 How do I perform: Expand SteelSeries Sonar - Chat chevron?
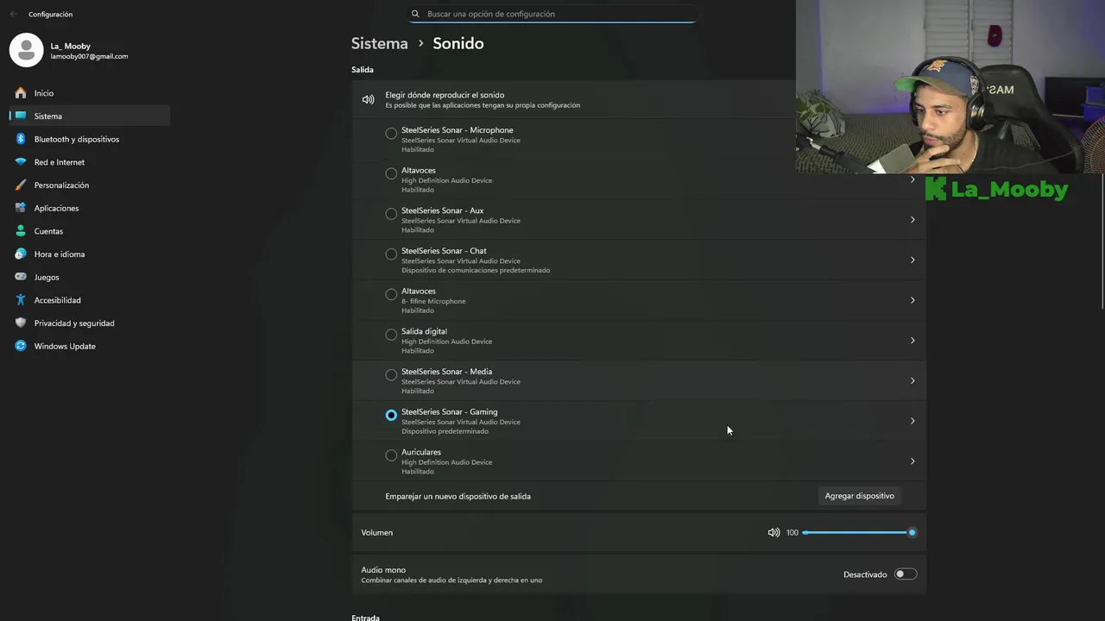(x=912, y=260)
